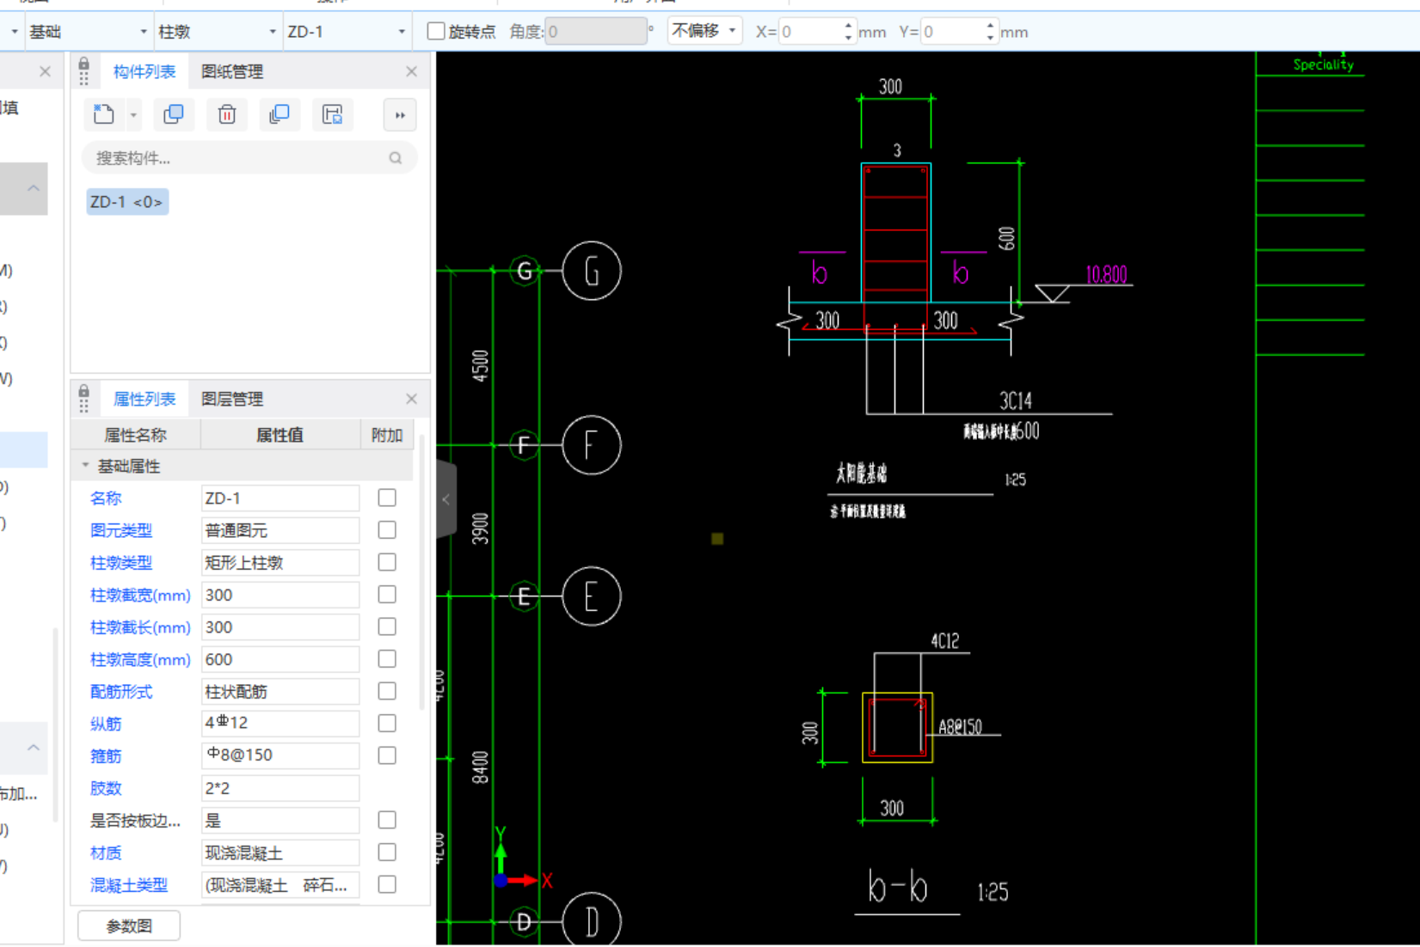Image resolution: width=1420 pixels, height=947 pixels.
Task: Check the 附加 box for 配筋形式
Action: point(387,691)
